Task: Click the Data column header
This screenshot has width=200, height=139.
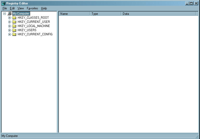Action: pos(158,14)
